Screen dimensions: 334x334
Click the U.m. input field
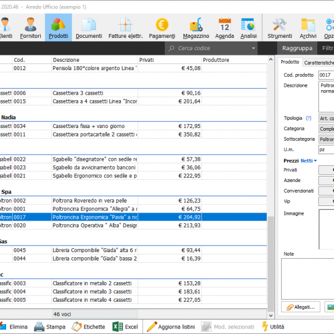click(x=326, y=150)
